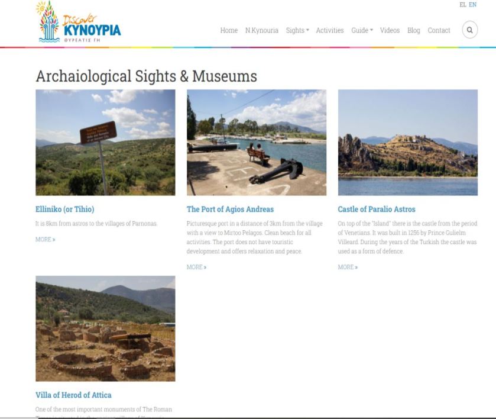Open Castle of Paralio Astros link
Image resolution: width=496 pixels, height=419 pixels.
(377, 209)
